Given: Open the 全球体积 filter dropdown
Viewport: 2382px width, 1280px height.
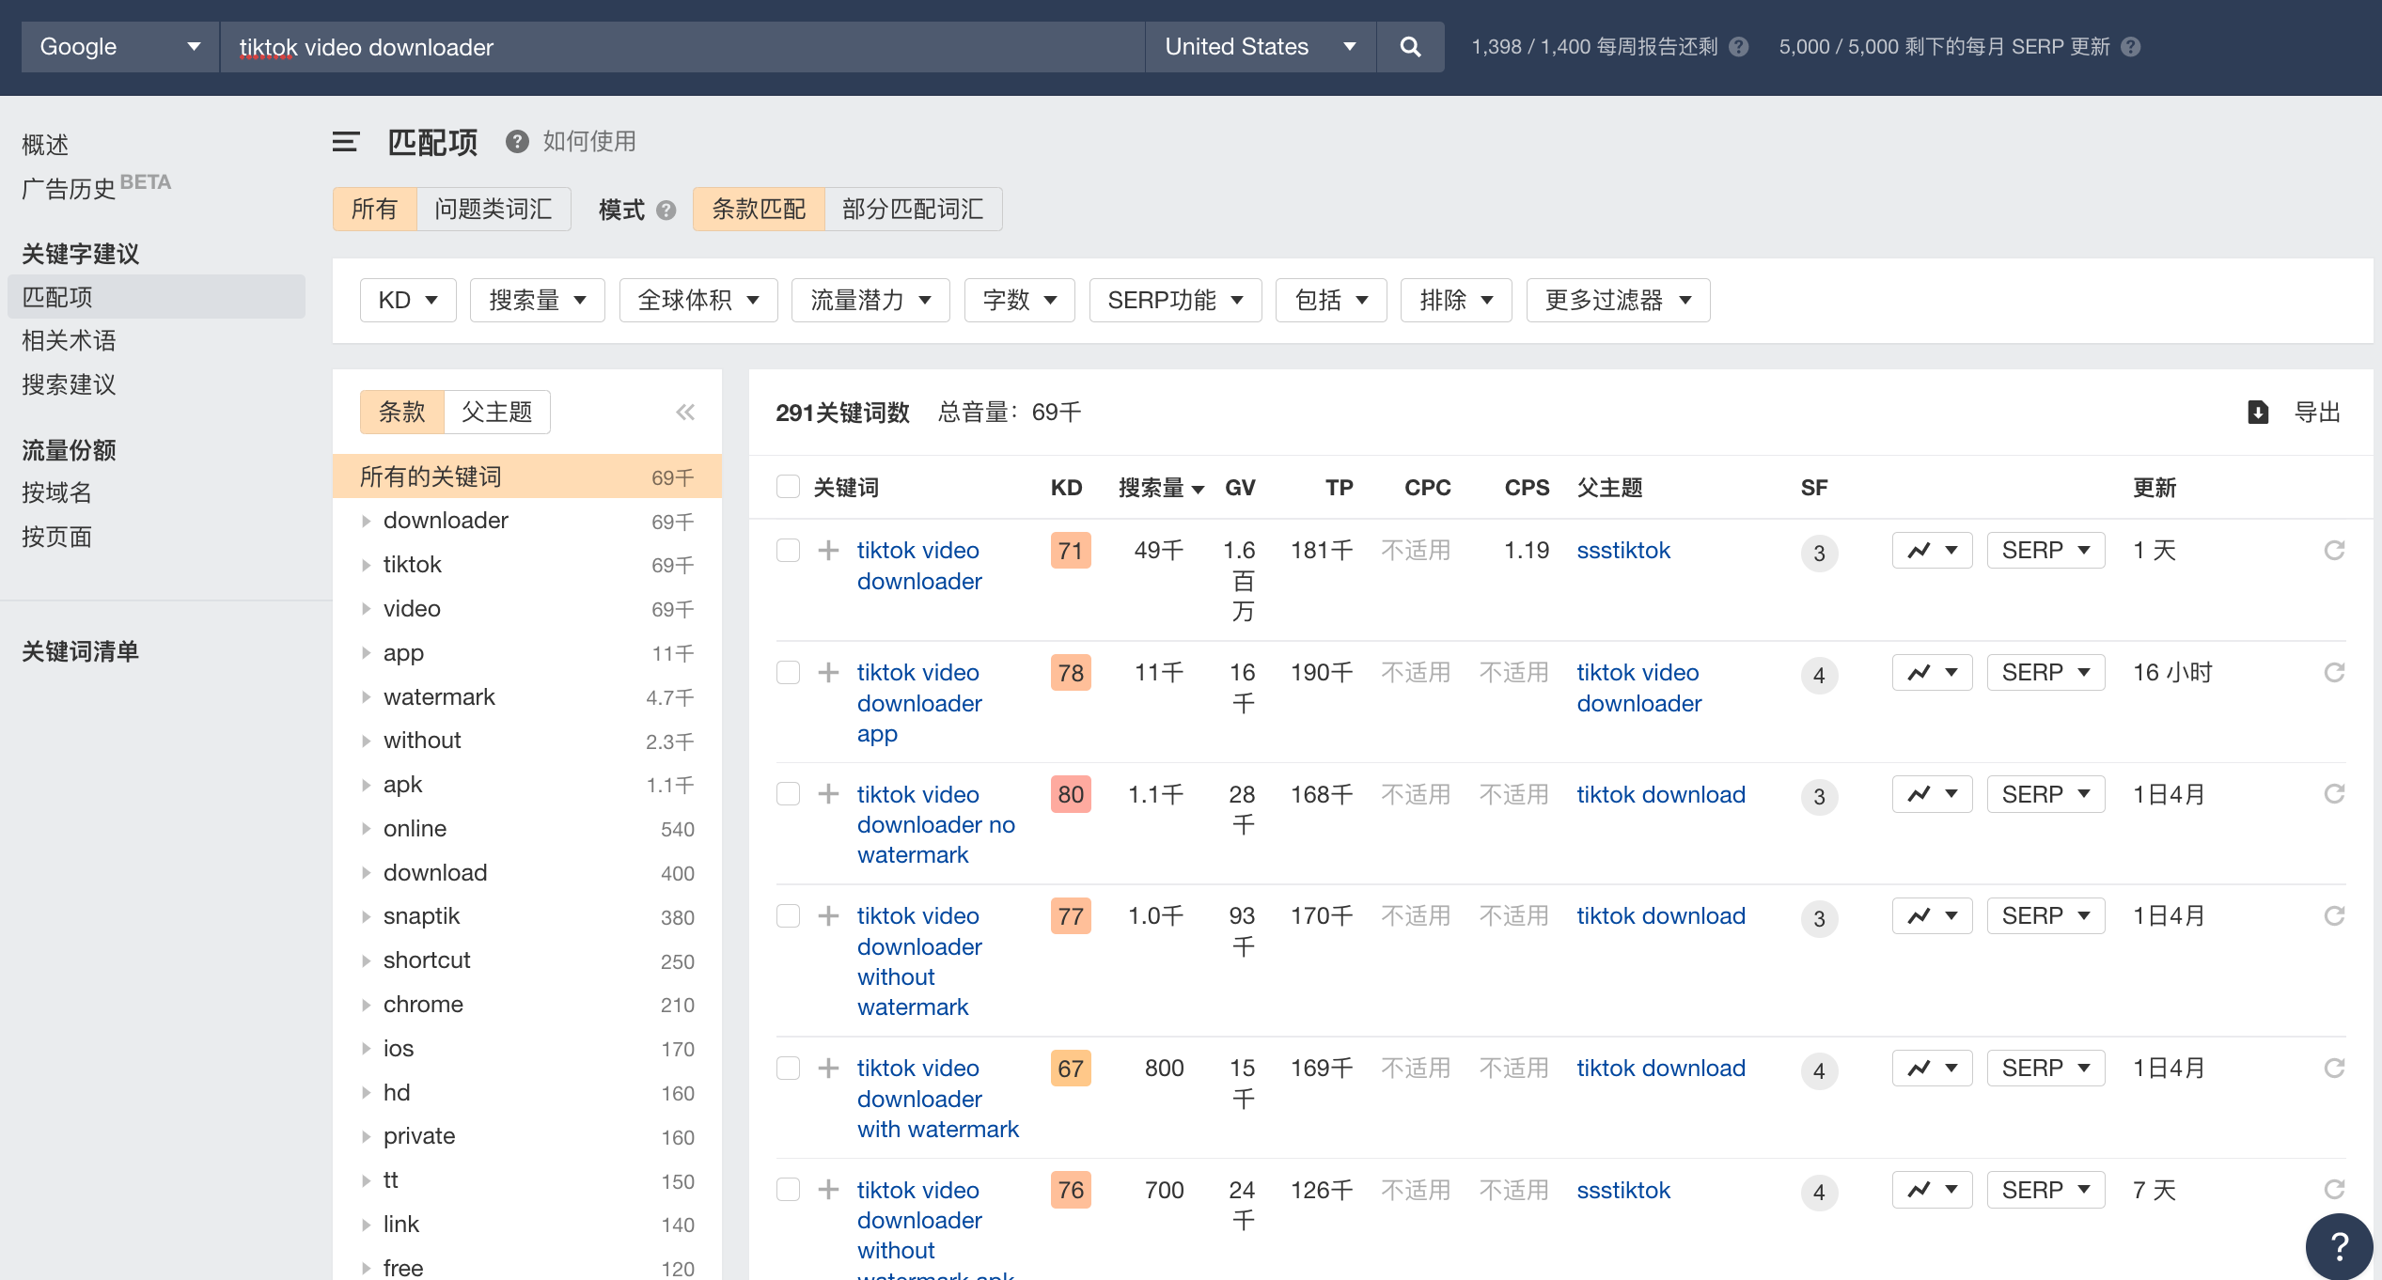Looking at the screenshot, I should 698,301.
